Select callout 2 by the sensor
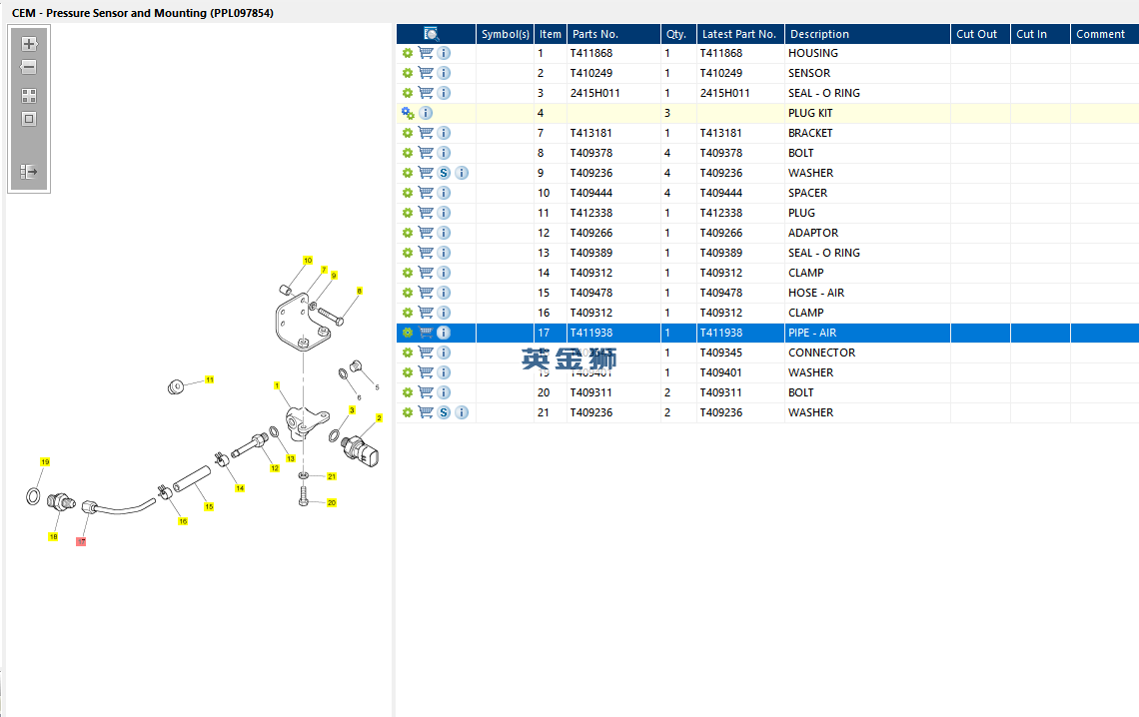Screen dimensions: 1139x717 [x=379, y=418]
